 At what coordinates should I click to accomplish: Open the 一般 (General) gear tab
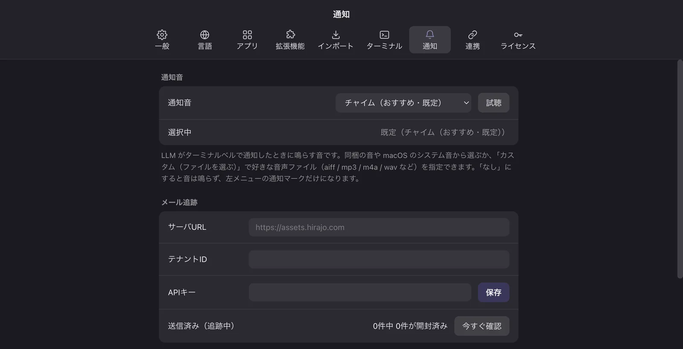(x=162, y=40)
